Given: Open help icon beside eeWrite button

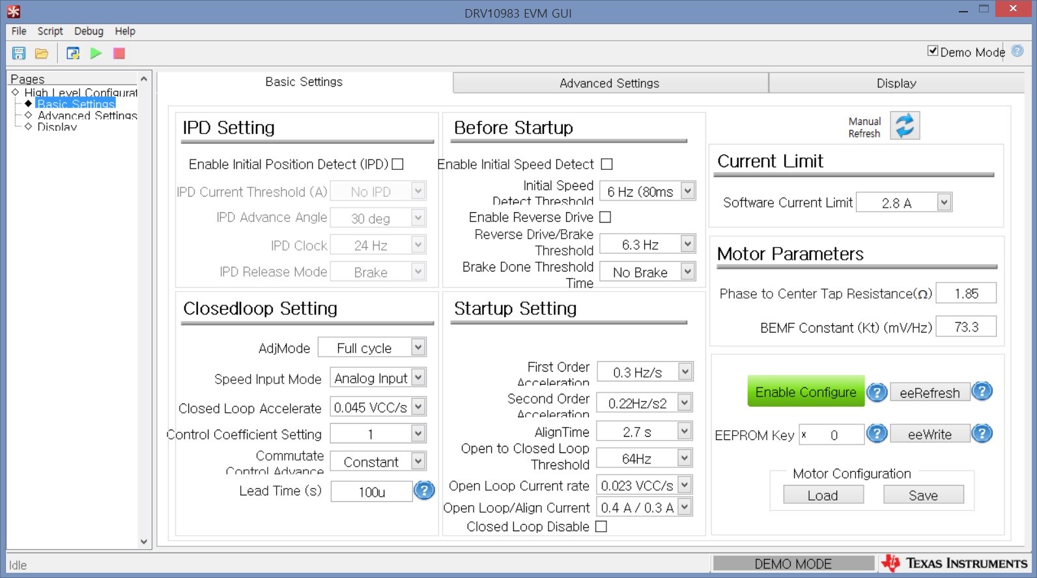Looking at the screenshot, I should tap(982, 433).
